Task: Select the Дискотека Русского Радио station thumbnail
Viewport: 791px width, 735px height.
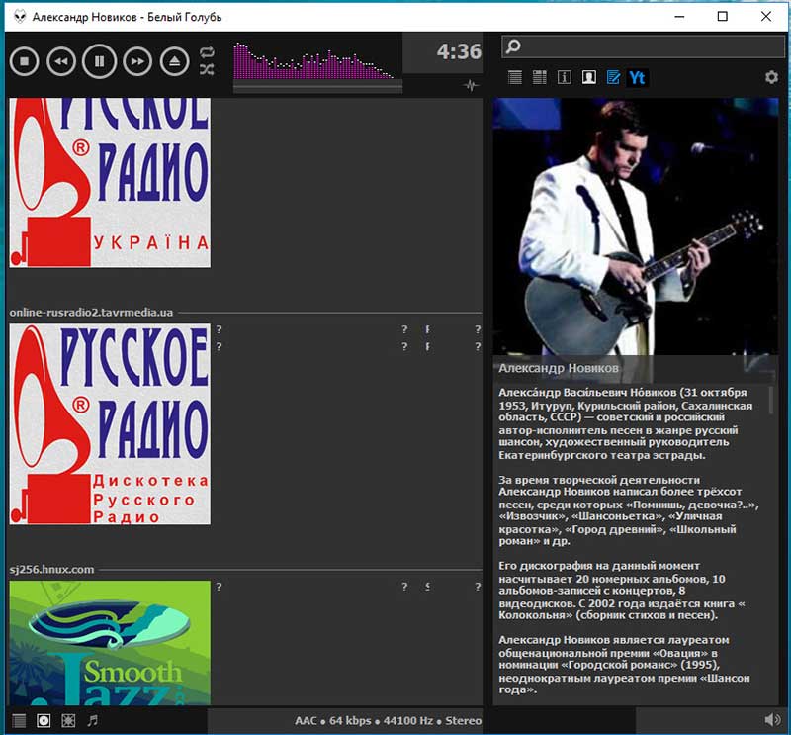Action: coord(110,424)
